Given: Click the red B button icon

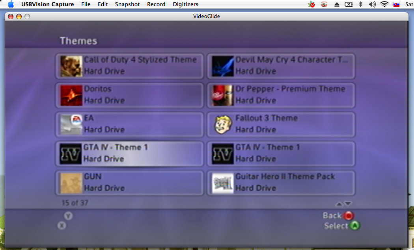Looking at the screenshot, I should click(349, 216).
